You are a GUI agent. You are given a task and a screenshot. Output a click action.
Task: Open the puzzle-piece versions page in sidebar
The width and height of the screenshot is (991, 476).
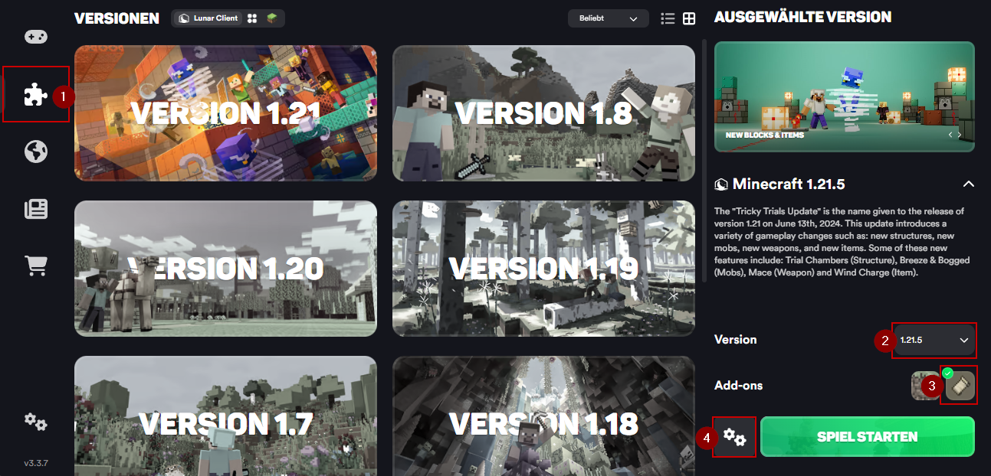35,94
